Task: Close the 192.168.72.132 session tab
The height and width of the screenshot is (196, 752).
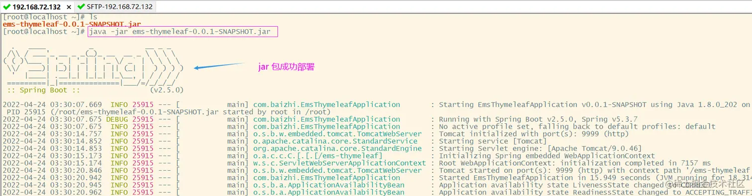Action: 68,7
